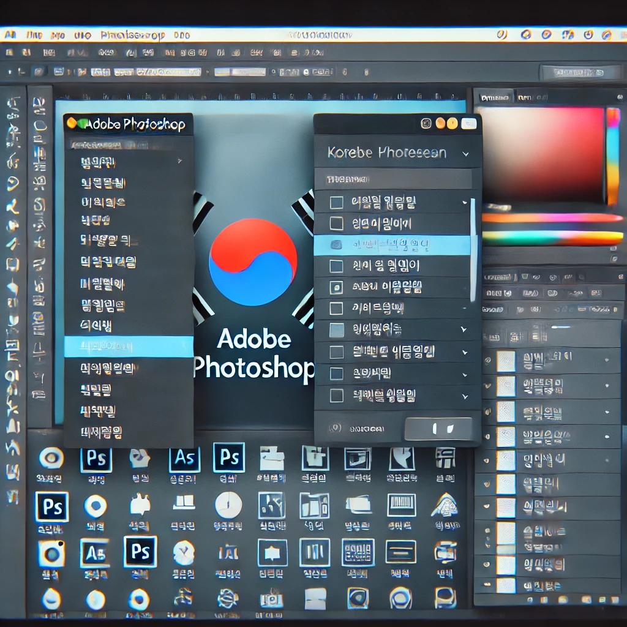Screen dimensions: 627x627
Task: Tick the first checkbox in Korebe Phoresean list
Action: (336, 203)
